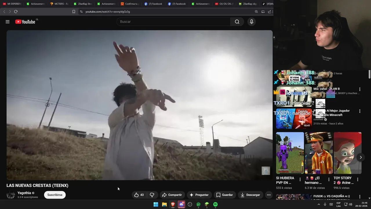
Task: Switch to OU OU OU tab
Action: click(225, 4)
